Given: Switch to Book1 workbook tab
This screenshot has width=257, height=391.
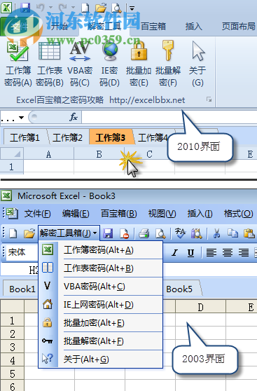Looking at the screenshot, I should point(22,289).
